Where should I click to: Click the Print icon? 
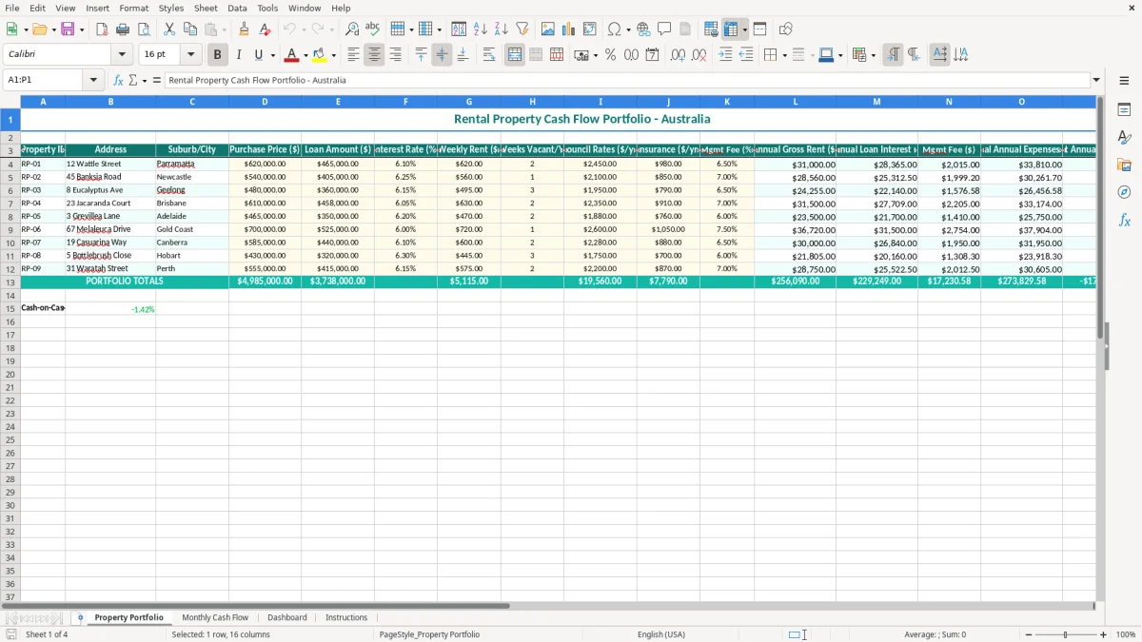pos(123,29)
